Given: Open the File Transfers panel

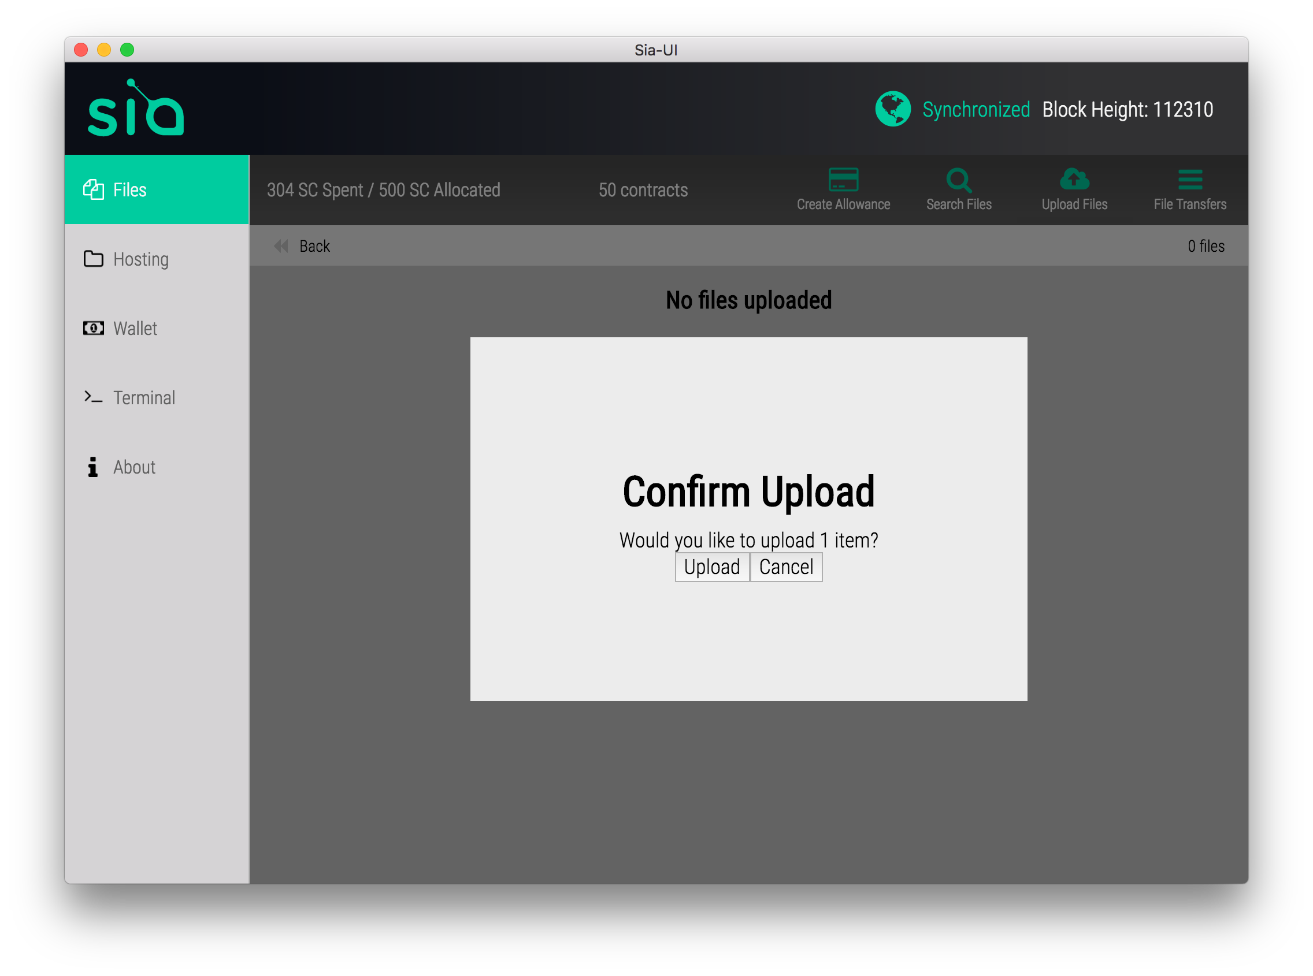Looking at the screenshot, I should (1189, 180).
